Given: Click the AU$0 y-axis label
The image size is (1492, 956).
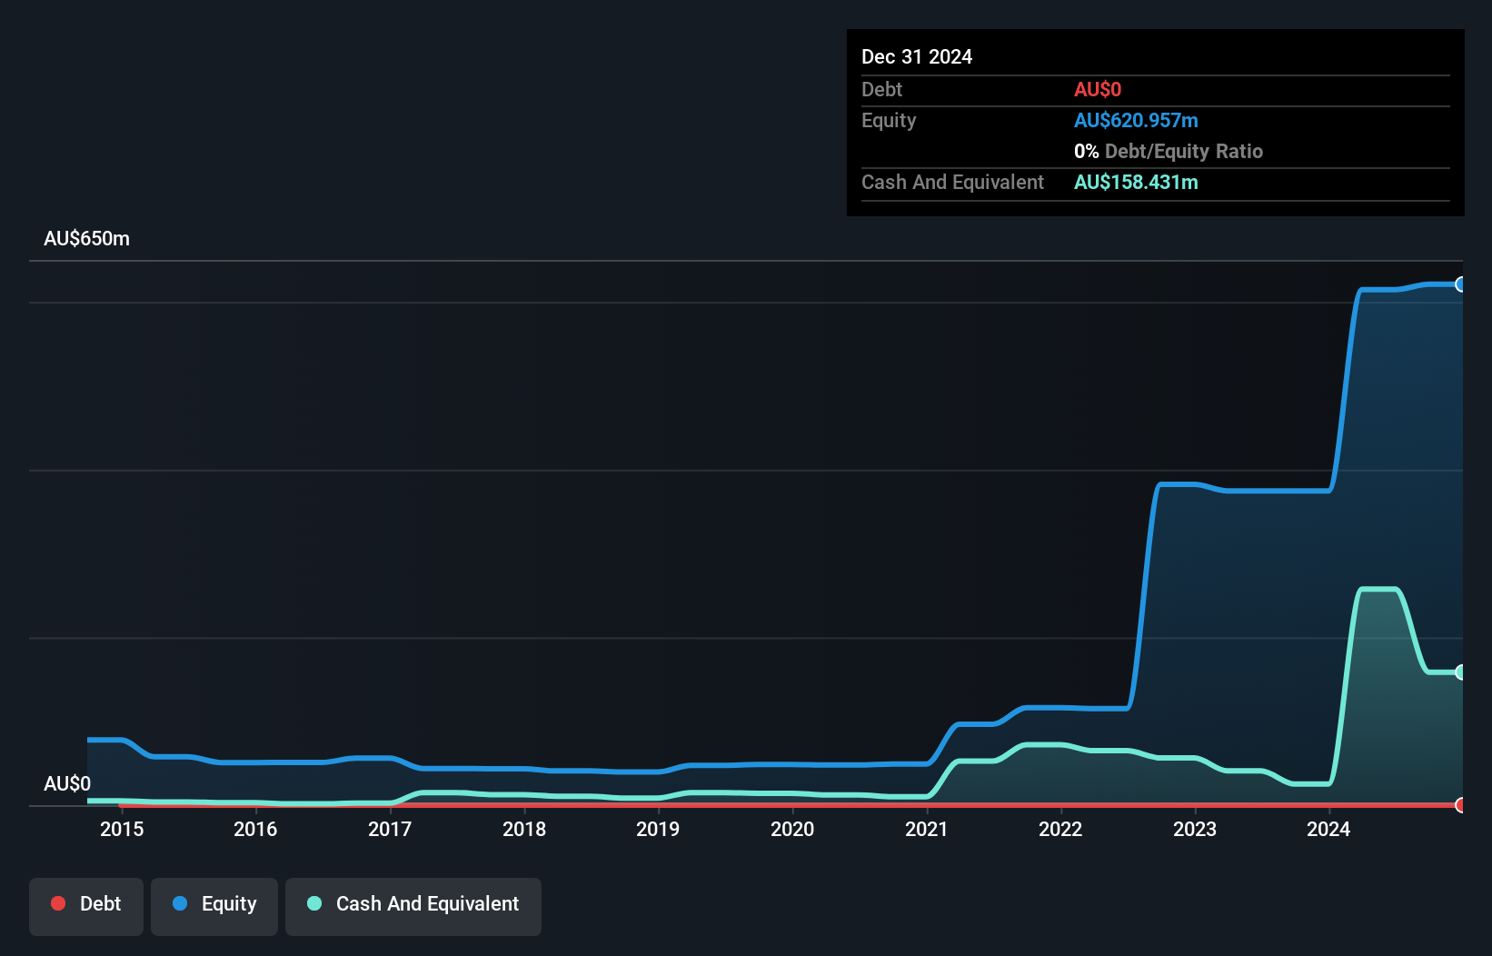Looking at the screenshot, I should [67, 783].
